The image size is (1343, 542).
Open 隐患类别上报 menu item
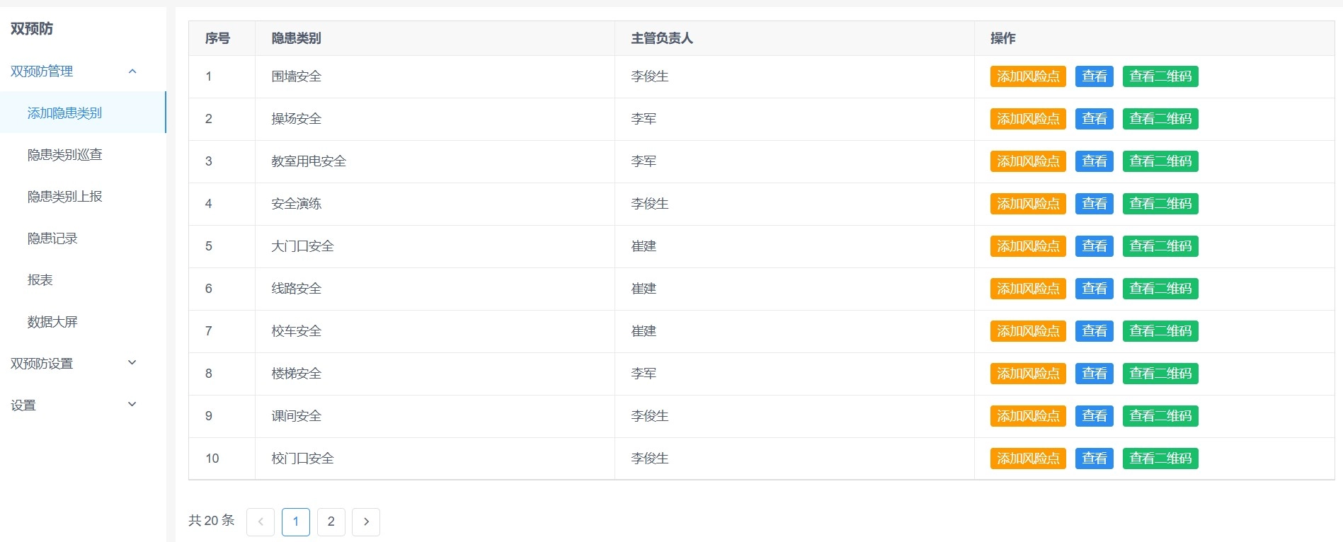point(65,197)
